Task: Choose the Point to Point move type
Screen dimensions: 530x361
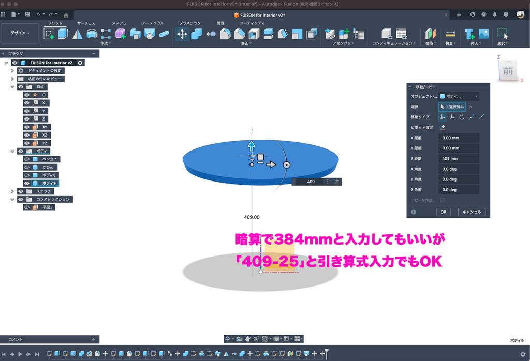Action: 472,117
